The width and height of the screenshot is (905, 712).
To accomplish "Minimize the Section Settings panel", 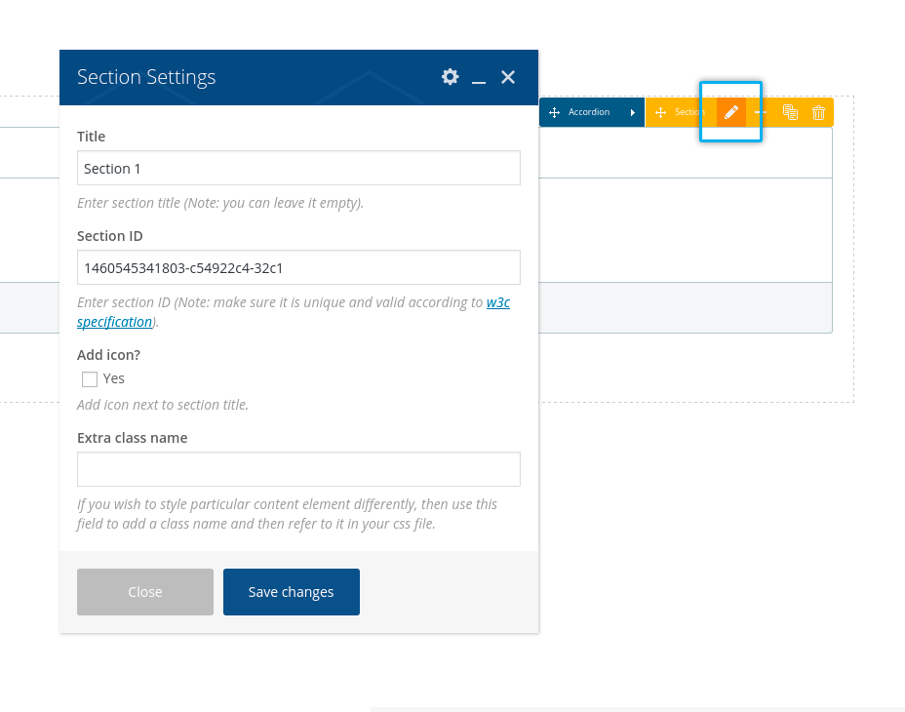I will (479, 78).
